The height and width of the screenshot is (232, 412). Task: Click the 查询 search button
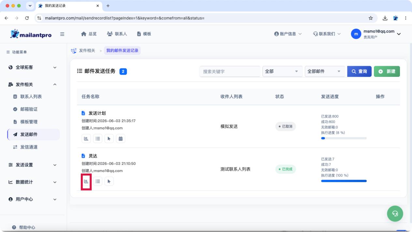pos(359,71)
